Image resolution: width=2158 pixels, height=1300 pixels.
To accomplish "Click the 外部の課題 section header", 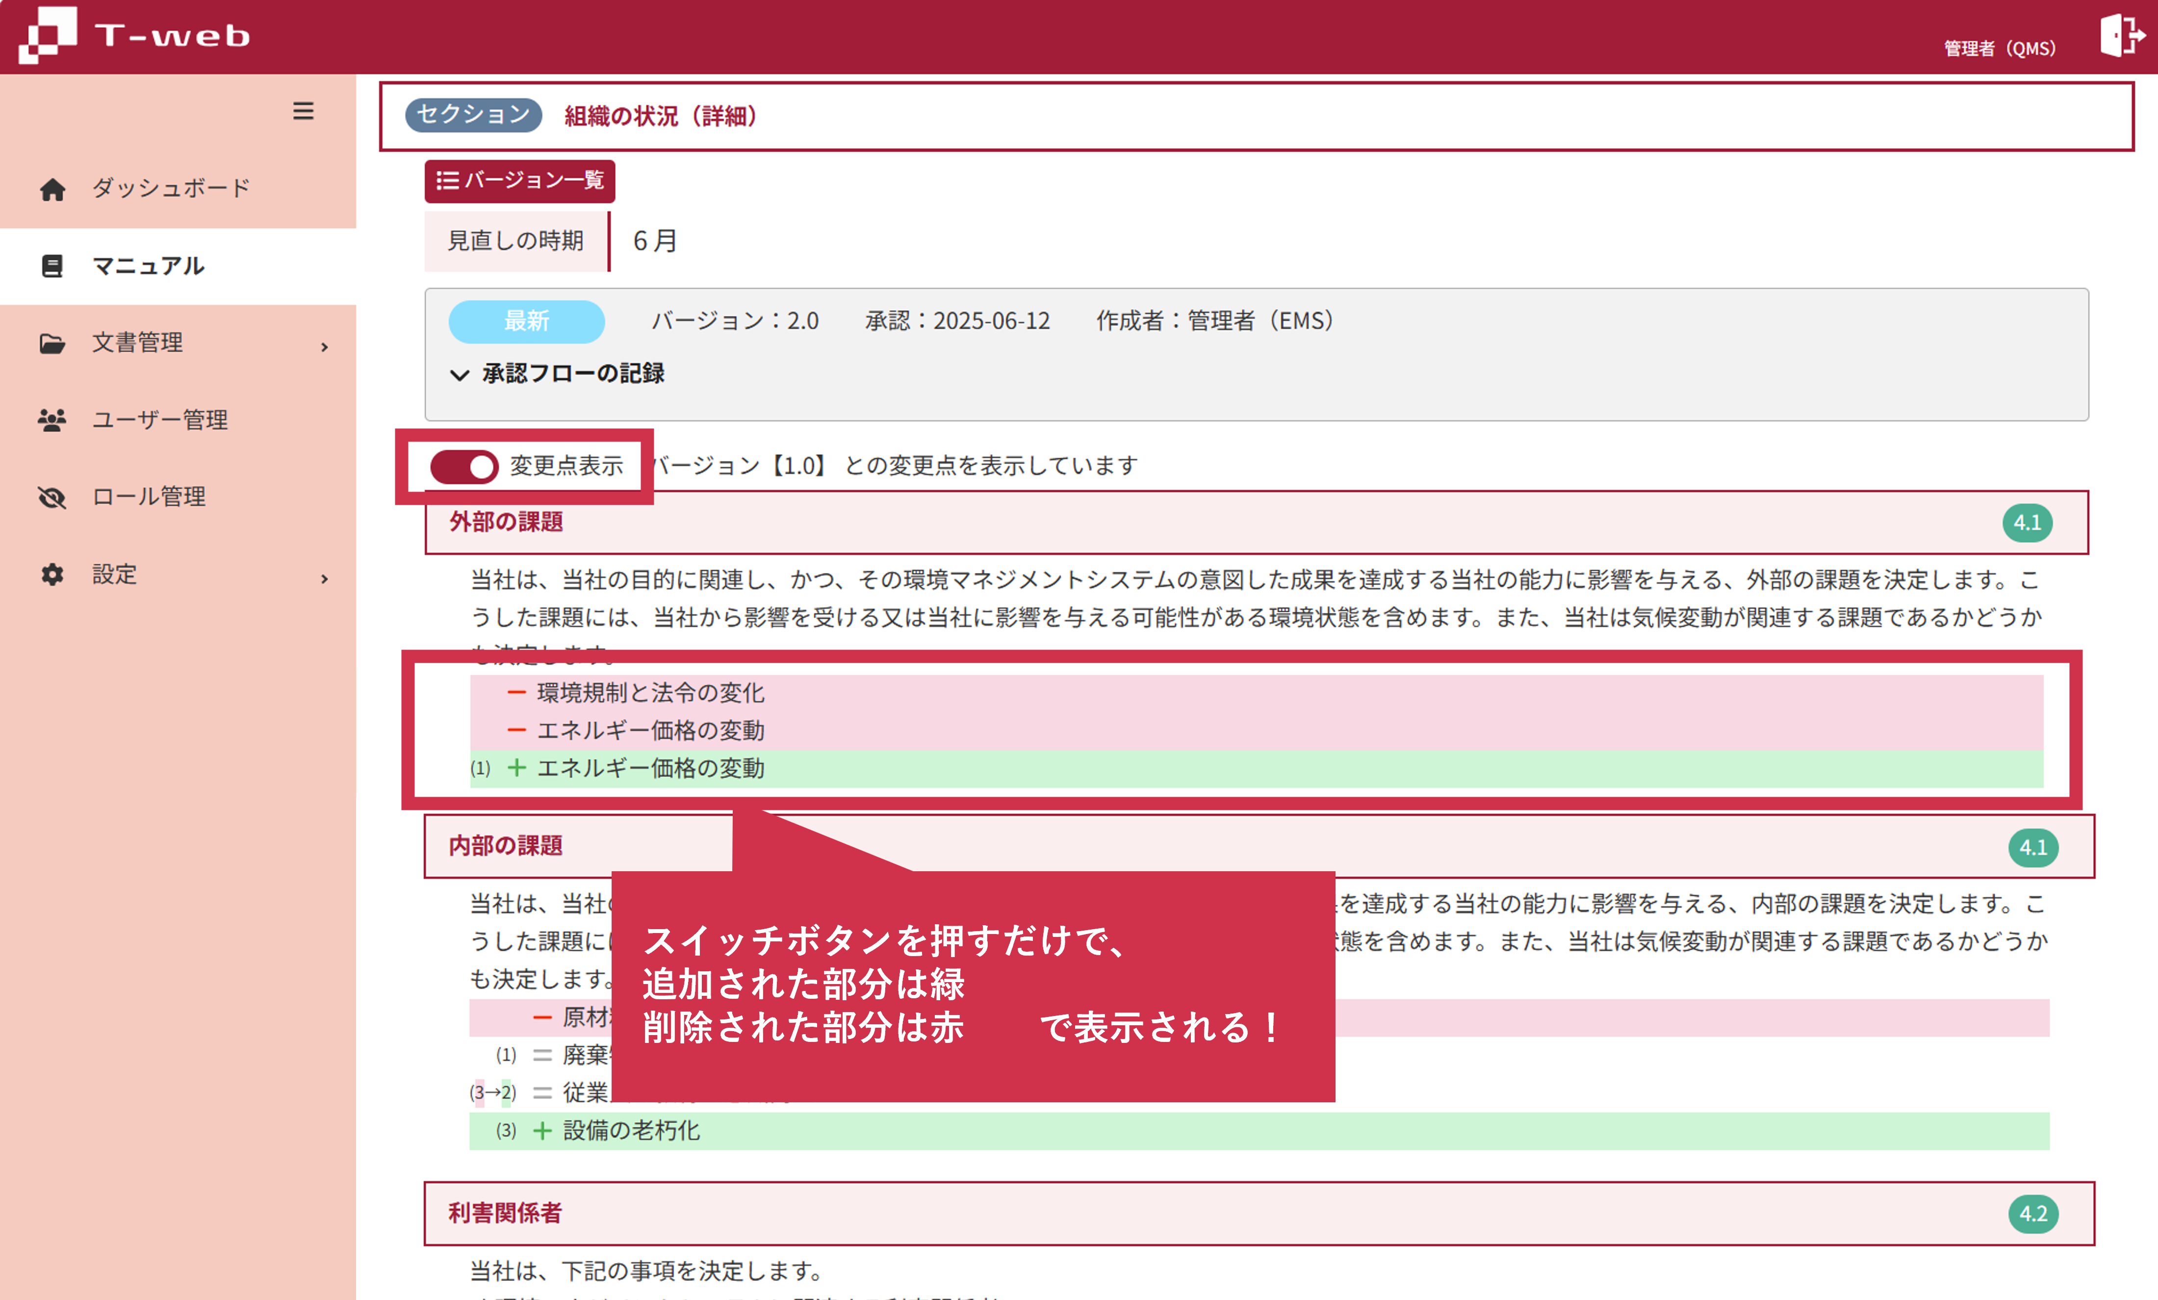I will 506,523.
